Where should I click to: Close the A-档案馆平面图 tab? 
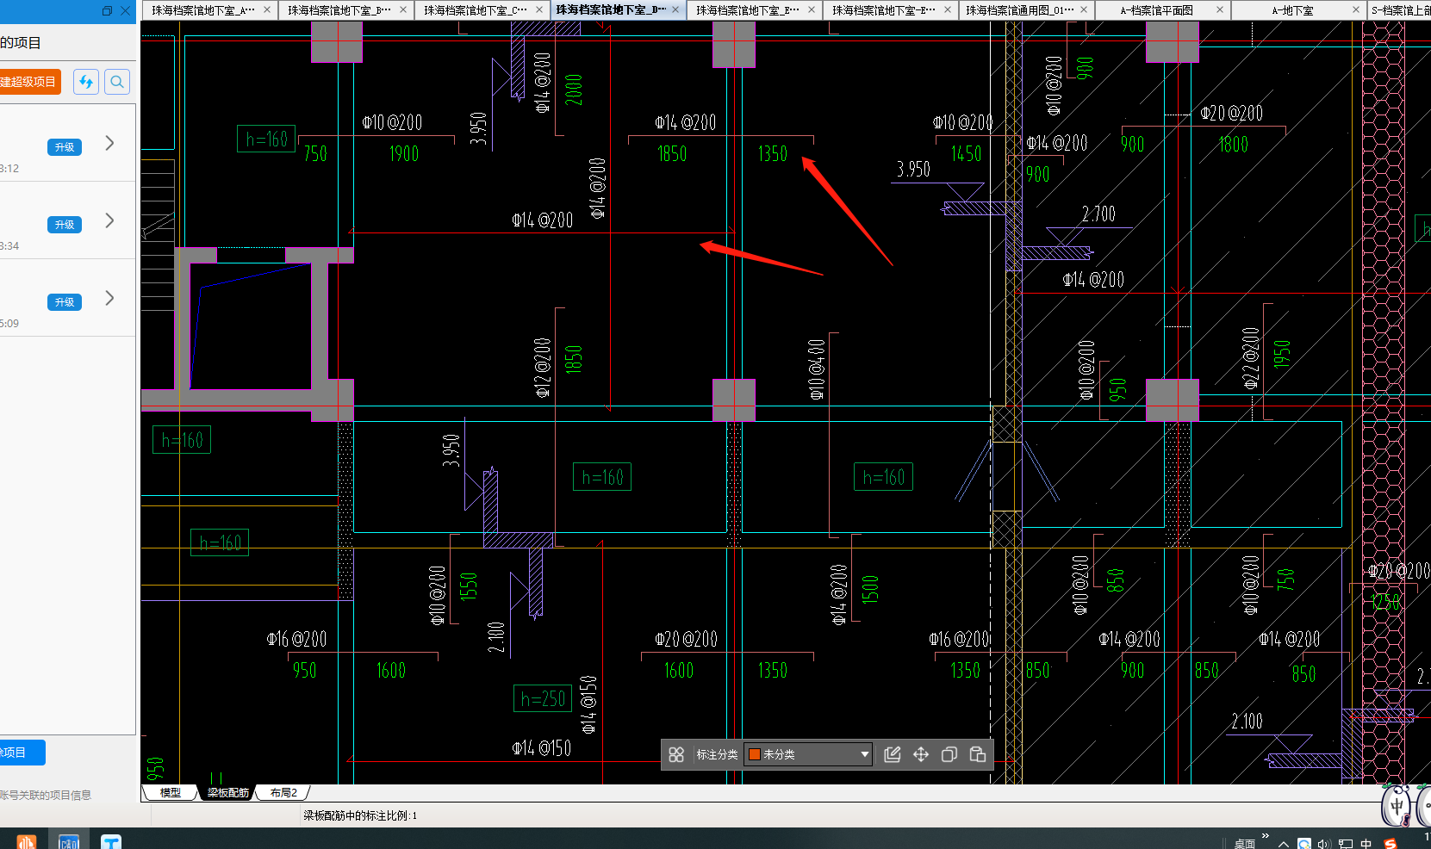click(1220, 9)
